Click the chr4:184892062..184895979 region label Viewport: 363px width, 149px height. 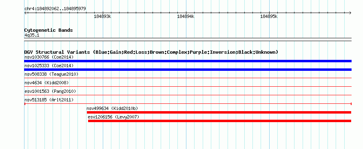click(x=55, y=9)
